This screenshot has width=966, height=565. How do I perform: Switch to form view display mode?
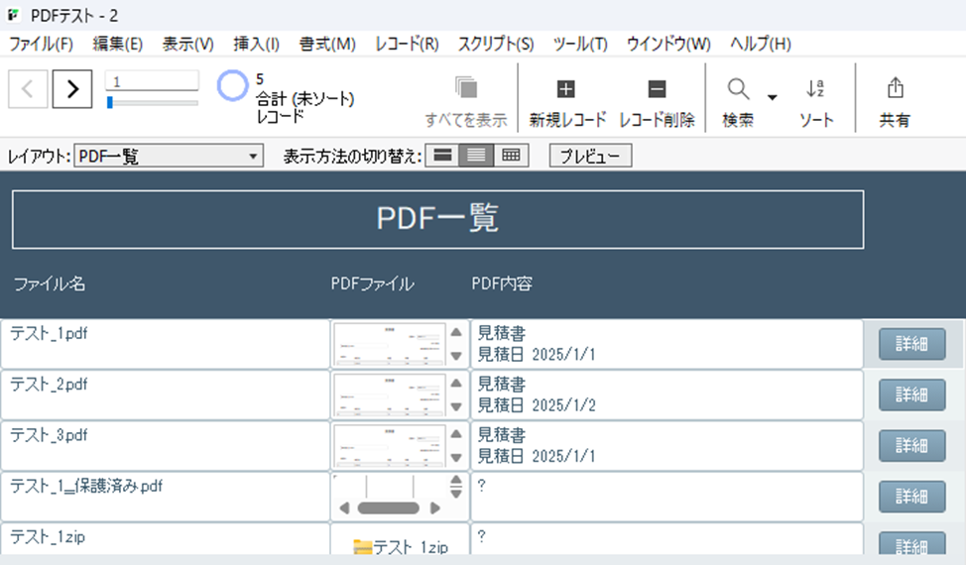tap(442, 156)
